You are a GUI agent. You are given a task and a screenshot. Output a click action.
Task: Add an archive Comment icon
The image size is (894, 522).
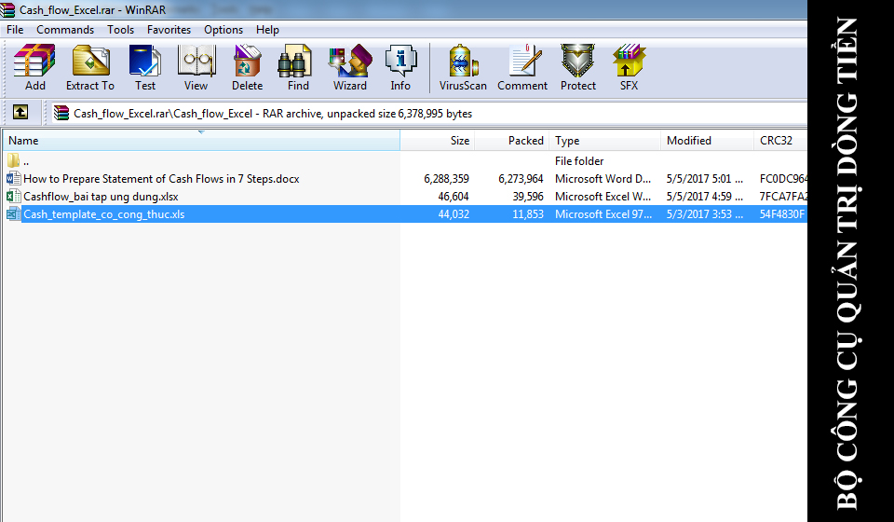[525, 61]
